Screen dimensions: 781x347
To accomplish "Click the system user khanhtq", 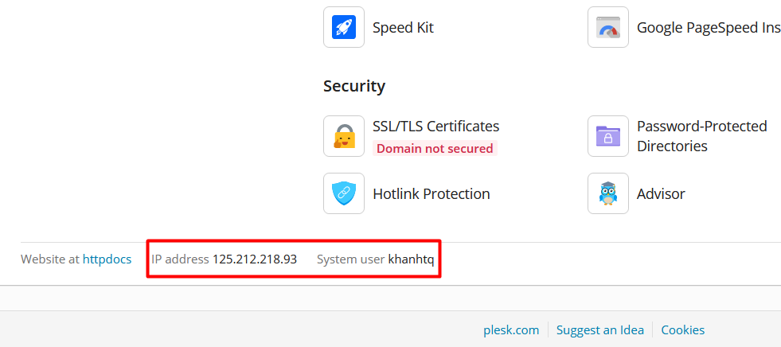I will (x=412, y=259).
